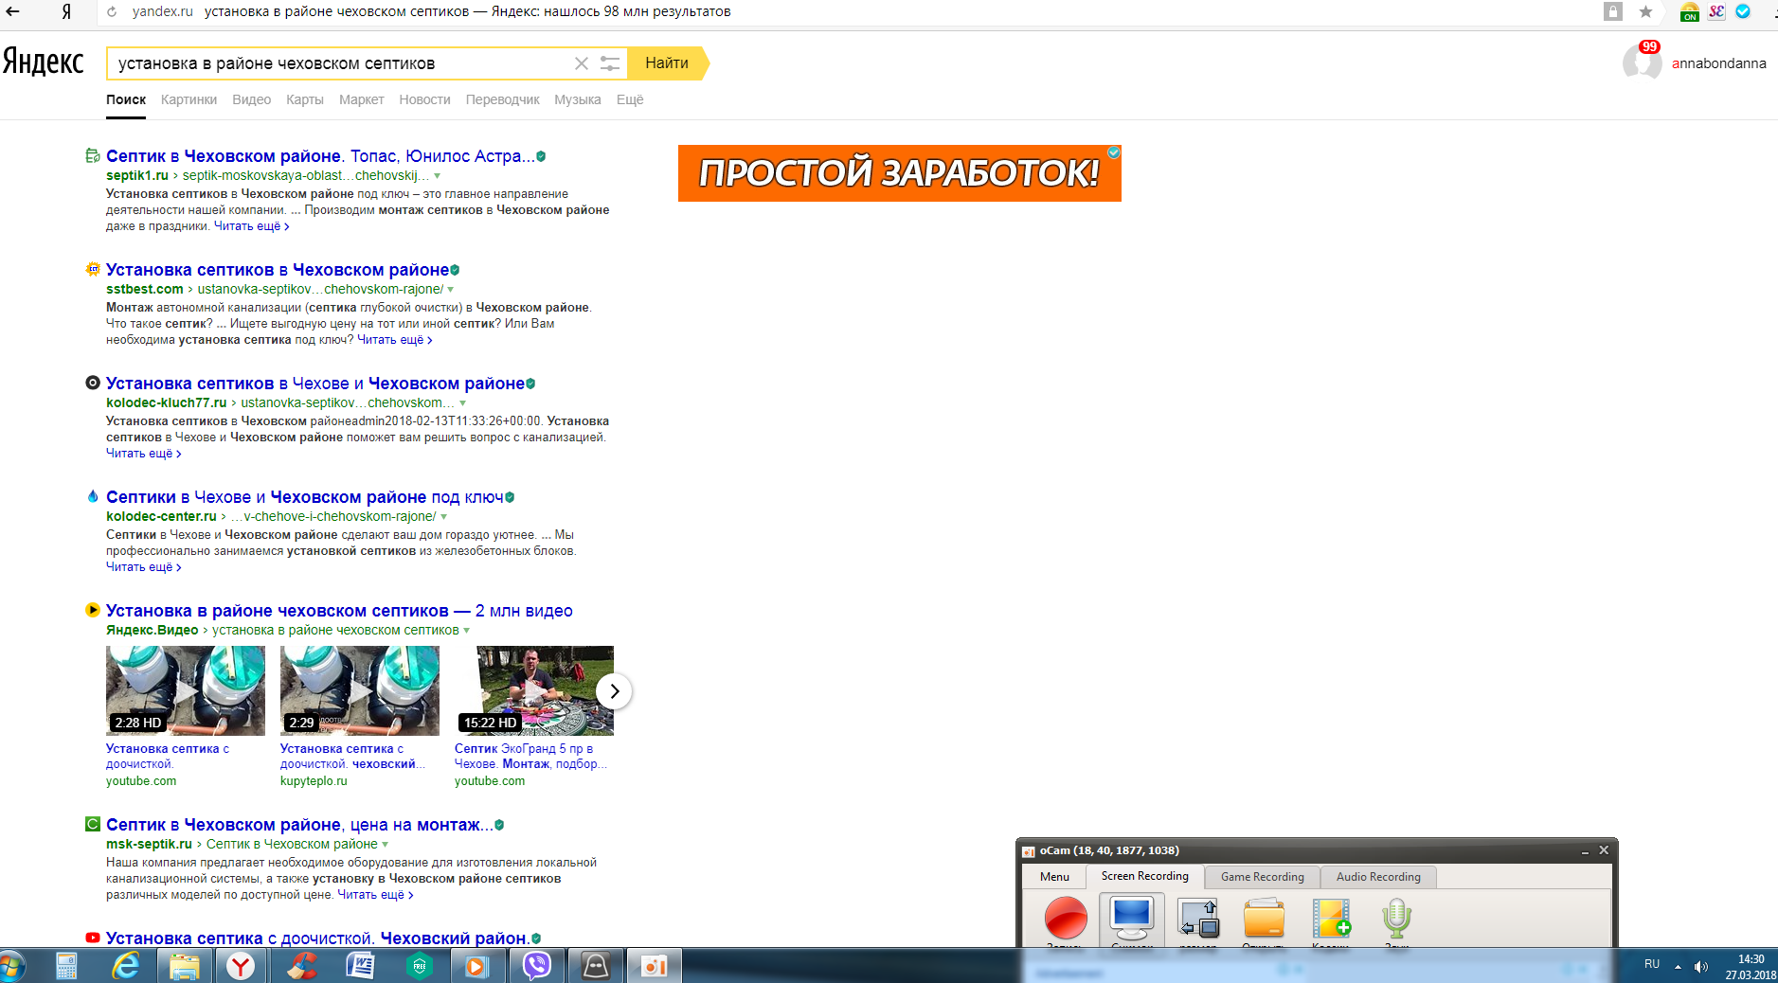This screenshot has height=983, width=1778.
Task: Open the Яндекс logo homepage
Action: [x=44, y=63]
